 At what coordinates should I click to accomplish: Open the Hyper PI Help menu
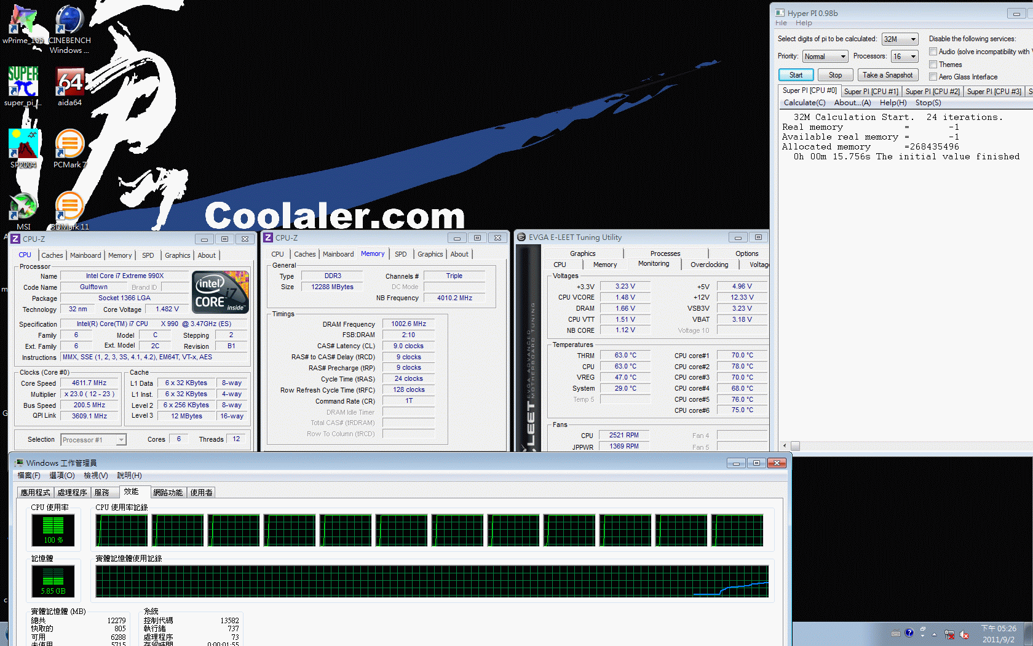click(x=804, y=23)
